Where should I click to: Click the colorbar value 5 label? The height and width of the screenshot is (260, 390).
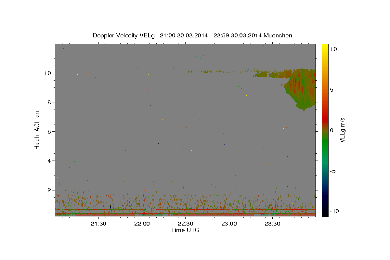(331, 89)
